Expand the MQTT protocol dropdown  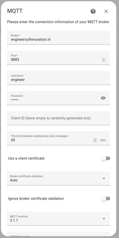click(x=59, y=219)
